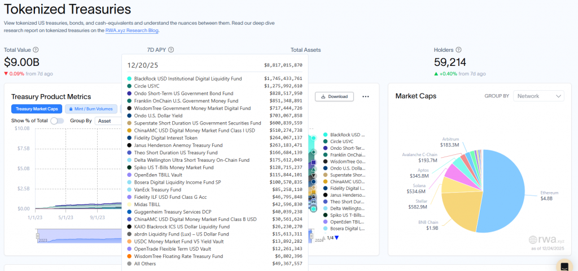This screenshot has height=271, width=578.
Task: Select the Treasury Market Caps tab
Action: [37, 109]
